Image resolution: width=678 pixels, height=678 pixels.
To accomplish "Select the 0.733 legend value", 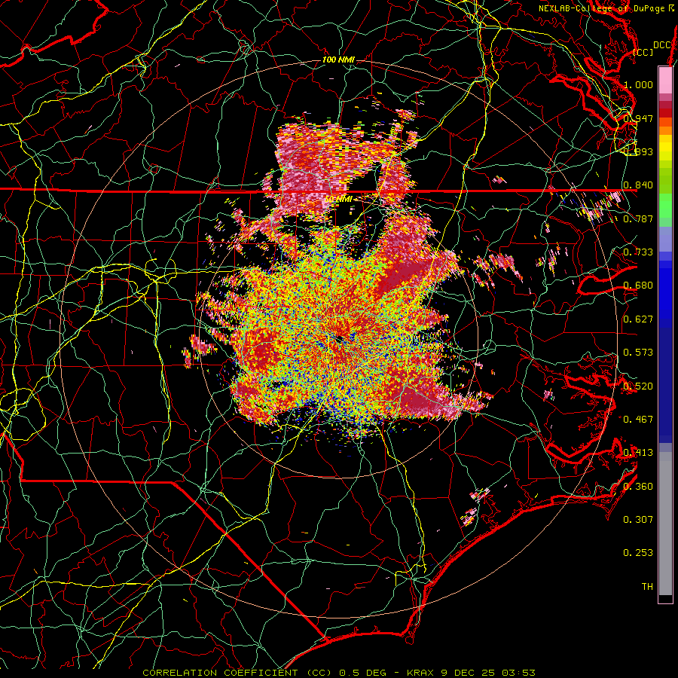I will click(638, 252).
